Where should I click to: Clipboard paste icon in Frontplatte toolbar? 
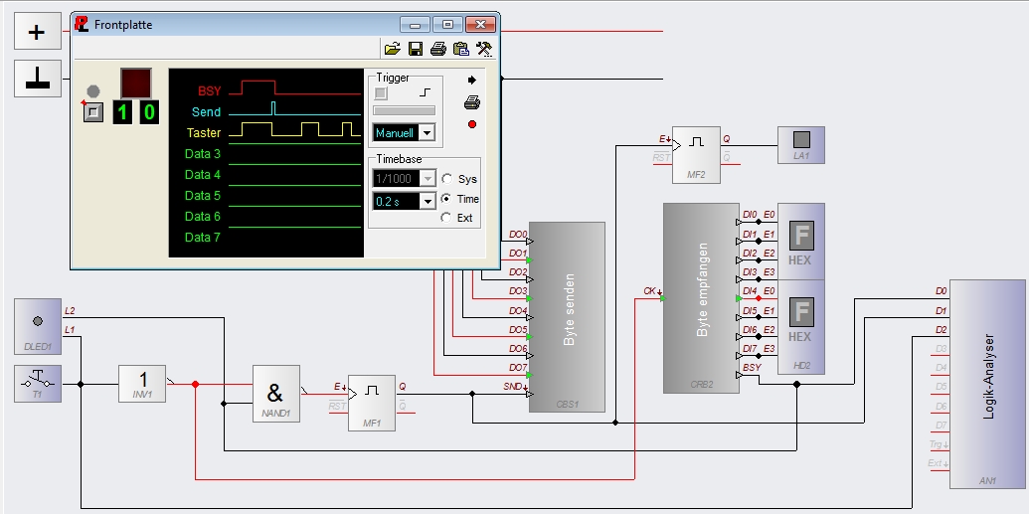coord(460,49)
